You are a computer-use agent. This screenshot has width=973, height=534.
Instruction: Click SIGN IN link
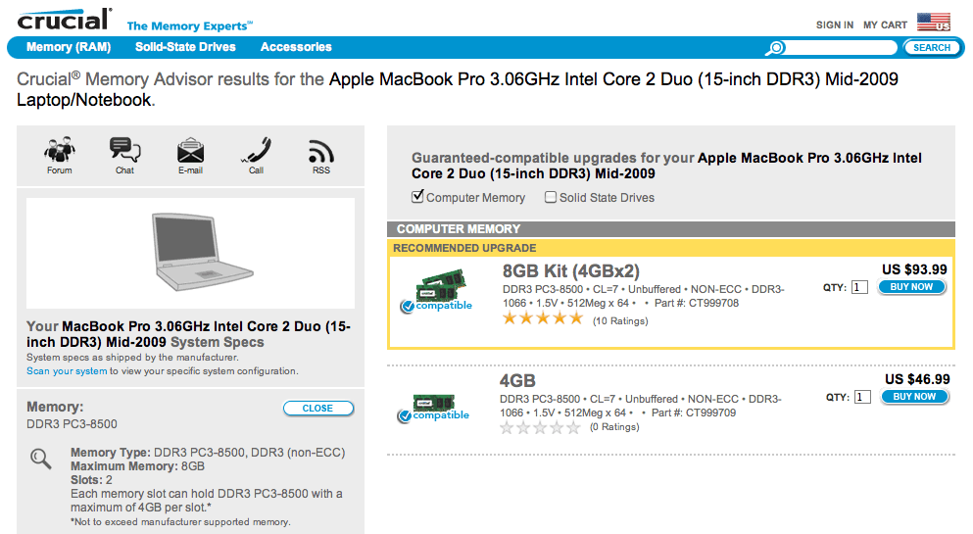(x=835, y=24)
